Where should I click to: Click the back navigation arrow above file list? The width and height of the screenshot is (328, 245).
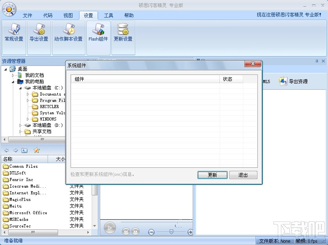[x=6, y=150]
